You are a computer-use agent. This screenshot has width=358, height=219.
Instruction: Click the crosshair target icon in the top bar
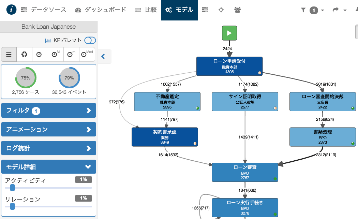click(x=221, y=10)
